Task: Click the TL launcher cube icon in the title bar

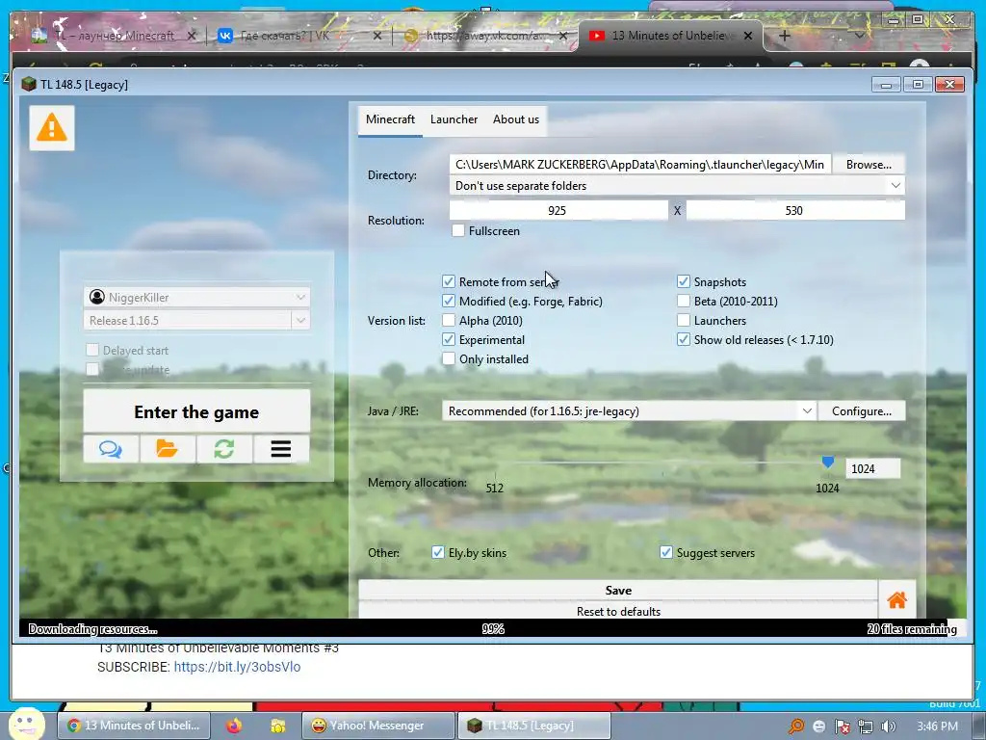Action: [28, 85]
